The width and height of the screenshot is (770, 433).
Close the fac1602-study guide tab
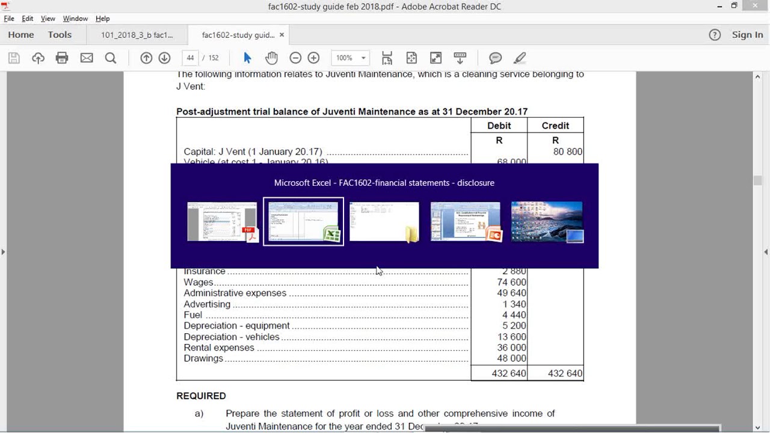click(282, 35)
